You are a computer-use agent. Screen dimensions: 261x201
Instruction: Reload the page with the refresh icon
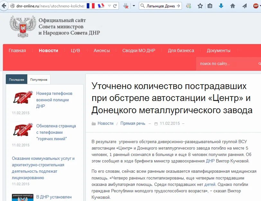[x=115, y=5]
